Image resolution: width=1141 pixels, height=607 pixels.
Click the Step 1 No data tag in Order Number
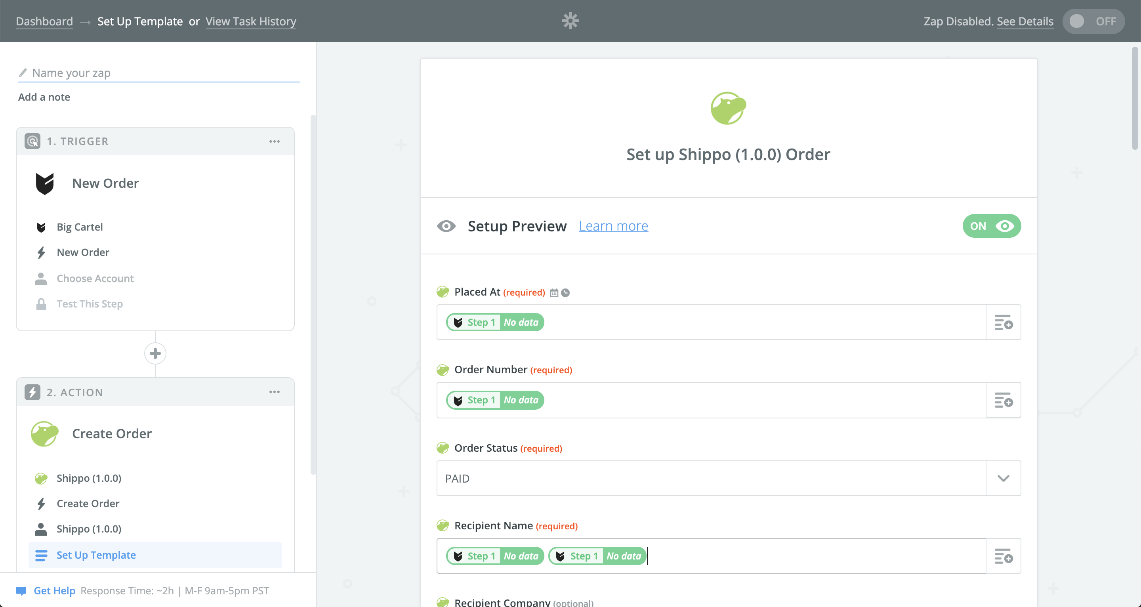[x=495, y=400]
